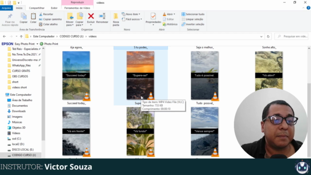
Task: Open the Exibir ribbon tab
Action: (x=54, y=8)
